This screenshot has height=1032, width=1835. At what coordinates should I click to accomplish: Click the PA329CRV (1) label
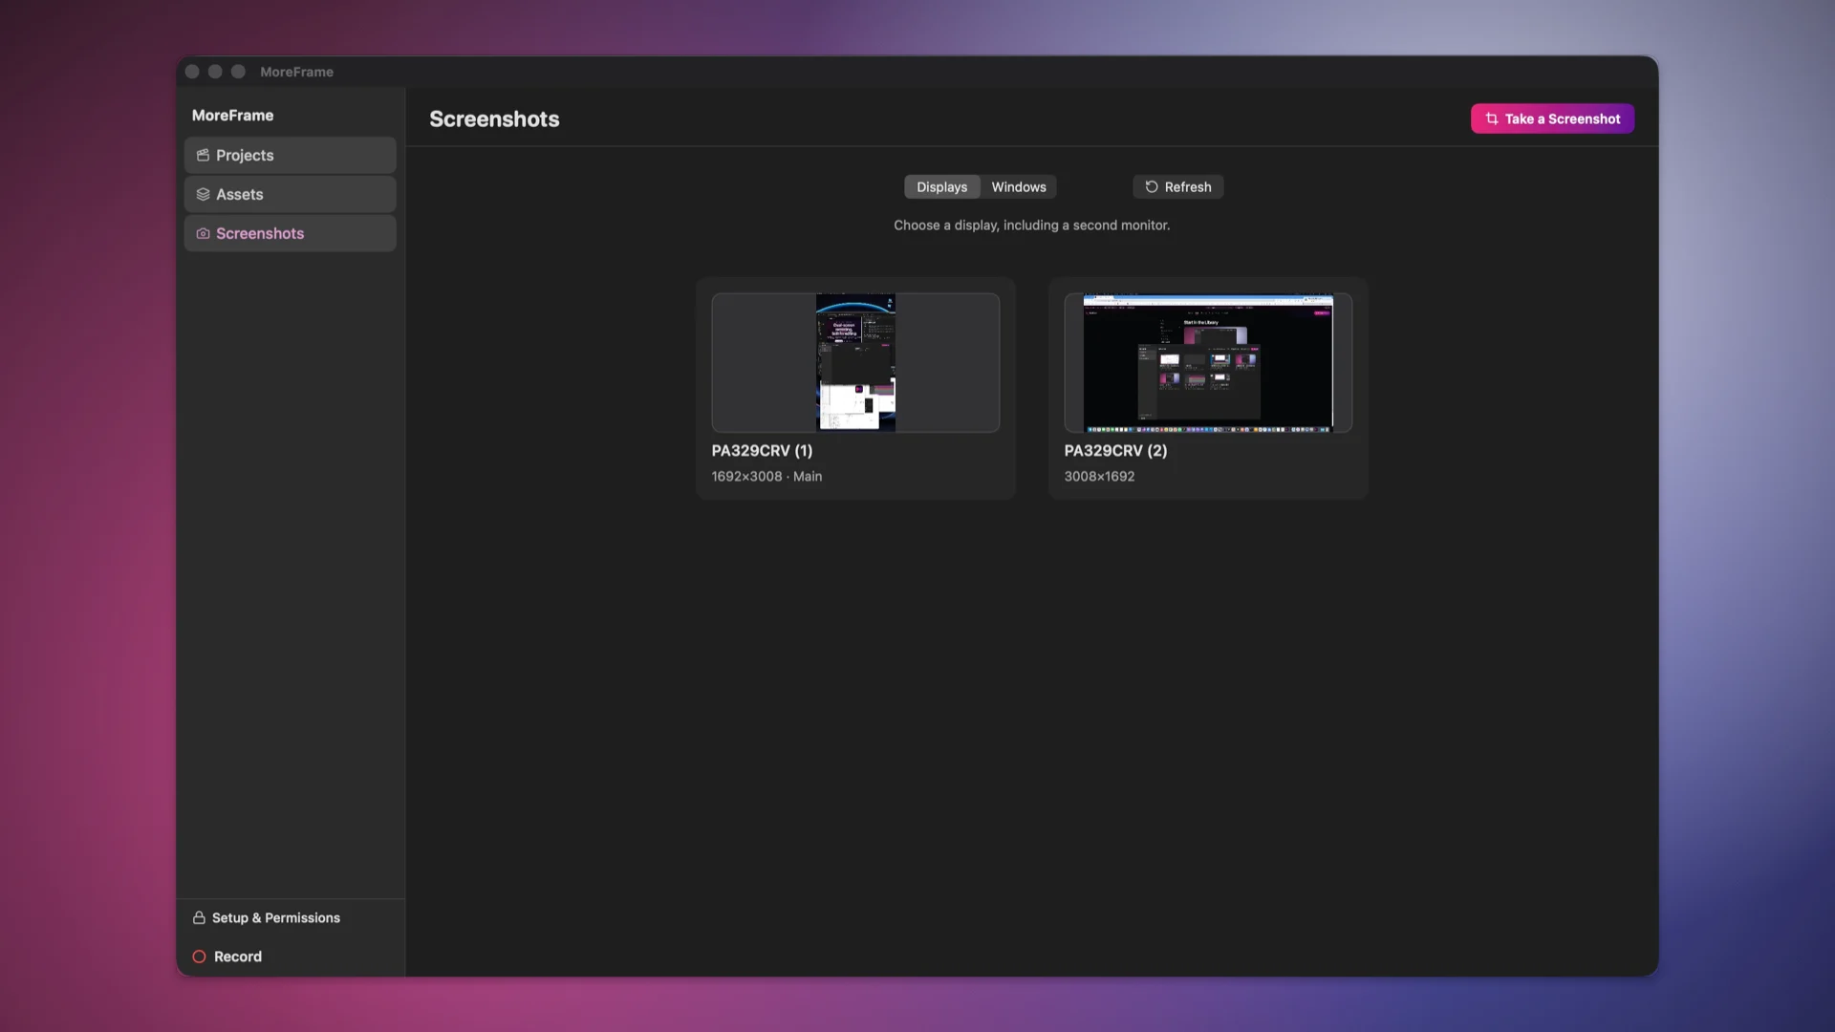(762, 451)
